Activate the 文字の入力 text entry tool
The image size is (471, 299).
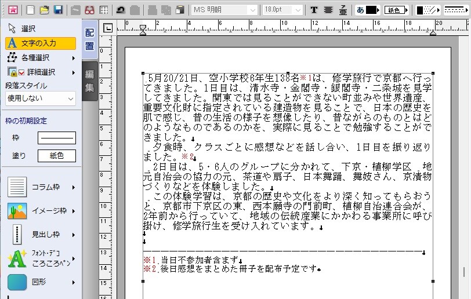tap(40, 43)
